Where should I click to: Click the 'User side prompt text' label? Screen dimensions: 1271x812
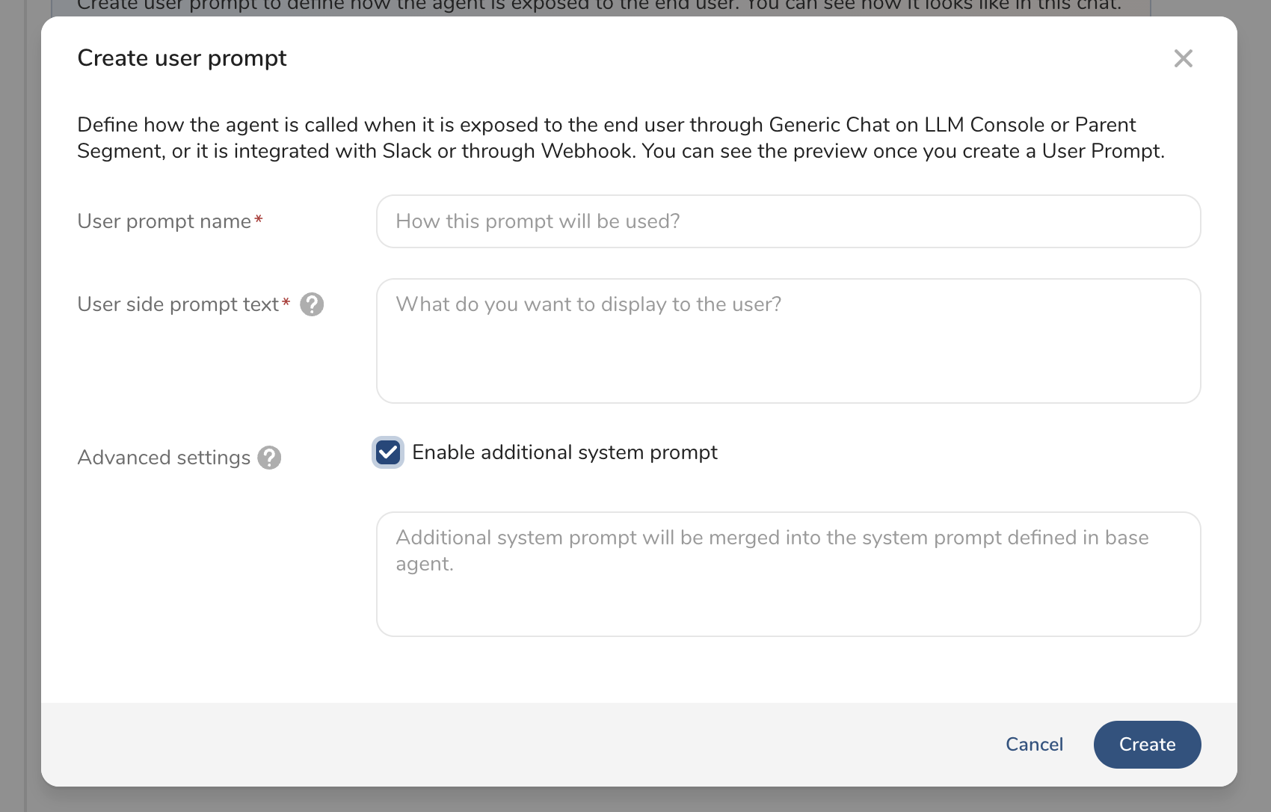[178, 304]
